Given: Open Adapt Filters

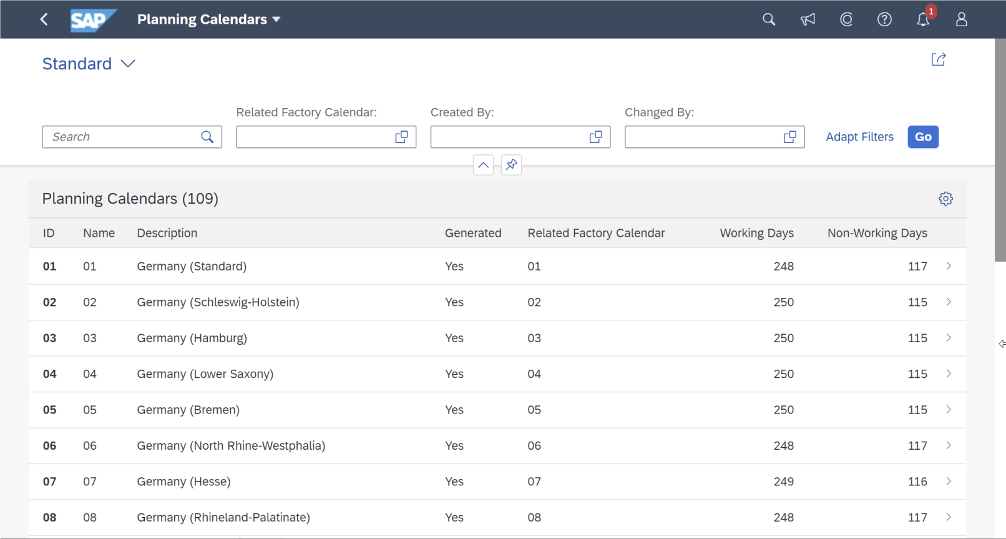Looking at the screenshot, I should click(859, 137).
